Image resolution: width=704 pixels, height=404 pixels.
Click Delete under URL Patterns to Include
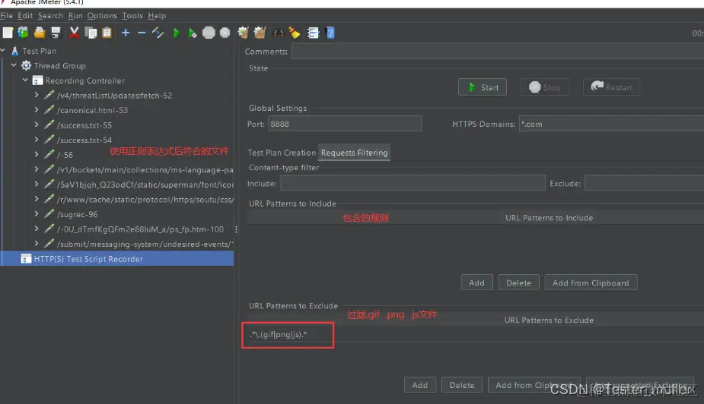click(x=518, y=282)
